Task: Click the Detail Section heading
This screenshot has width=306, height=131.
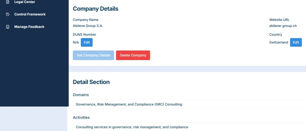Action: [91, 82]
